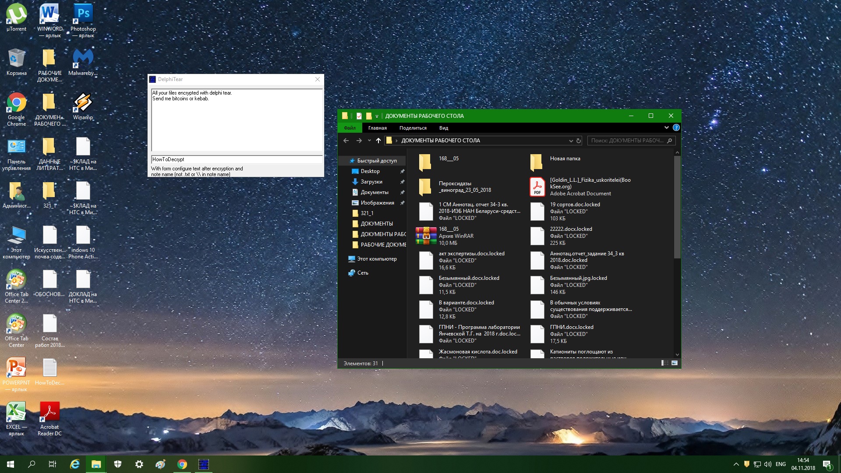Open the Вид ribbon tab

coord(443,128)
